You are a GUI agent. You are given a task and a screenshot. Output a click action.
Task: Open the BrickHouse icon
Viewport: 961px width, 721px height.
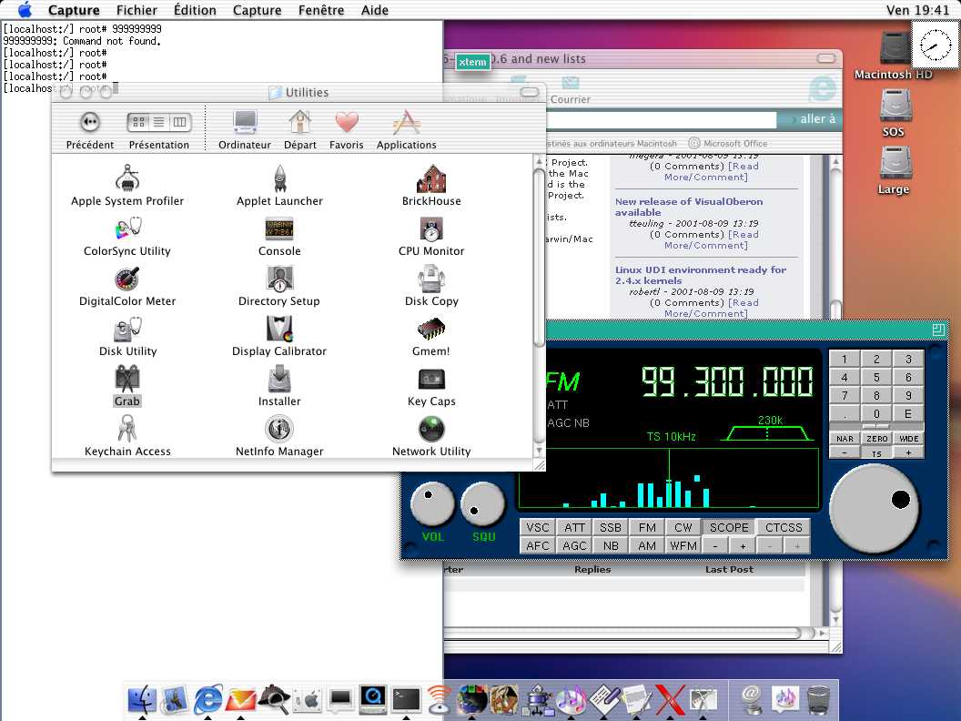click(x=430, y=178)
